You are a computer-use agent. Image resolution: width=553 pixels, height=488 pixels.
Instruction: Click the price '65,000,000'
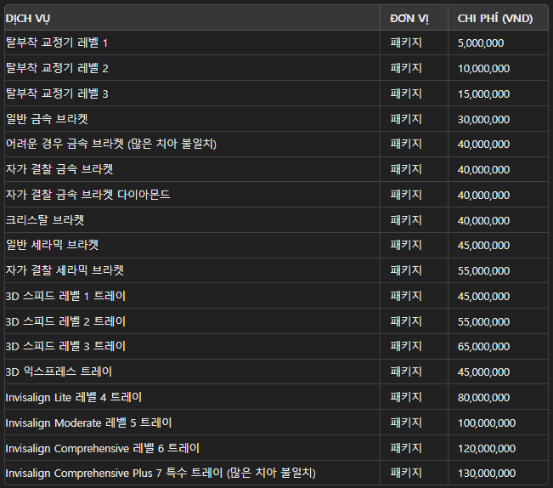pos(483,347)
